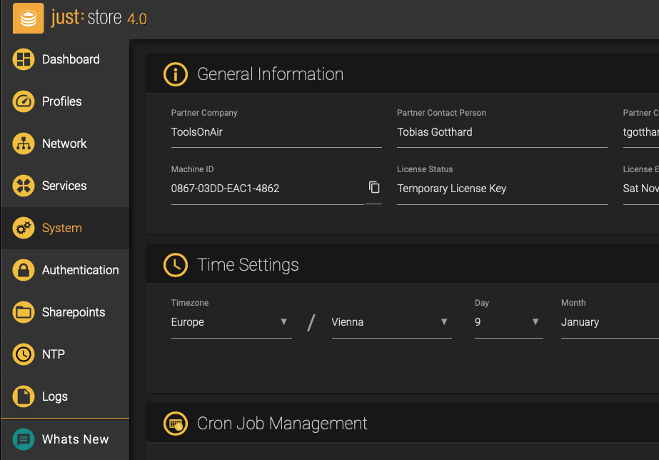Click the License Status field
This screenshot has height=460, width=659.
coord(502,189)
